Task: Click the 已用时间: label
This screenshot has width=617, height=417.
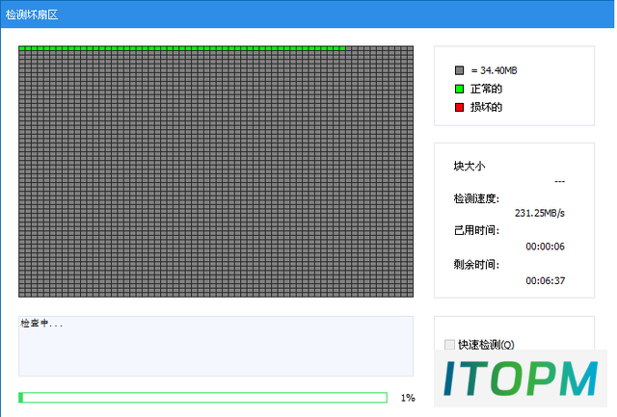Action: tap(476, 230)
